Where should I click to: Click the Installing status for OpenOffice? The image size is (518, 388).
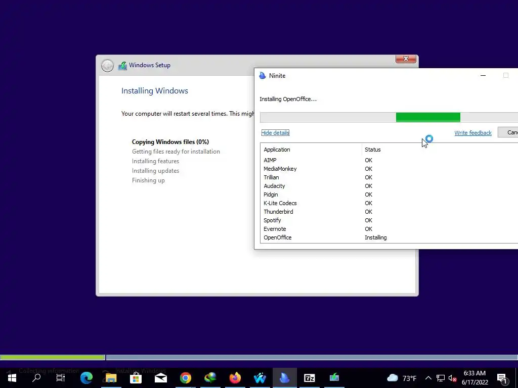(376, 237)
